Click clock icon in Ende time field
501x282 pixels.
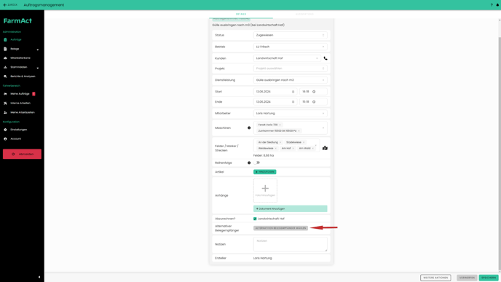pos(314,102)
